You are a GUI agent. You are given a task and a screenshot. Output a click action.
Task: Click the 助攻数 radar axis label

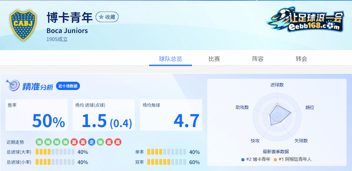click(242, 107)
